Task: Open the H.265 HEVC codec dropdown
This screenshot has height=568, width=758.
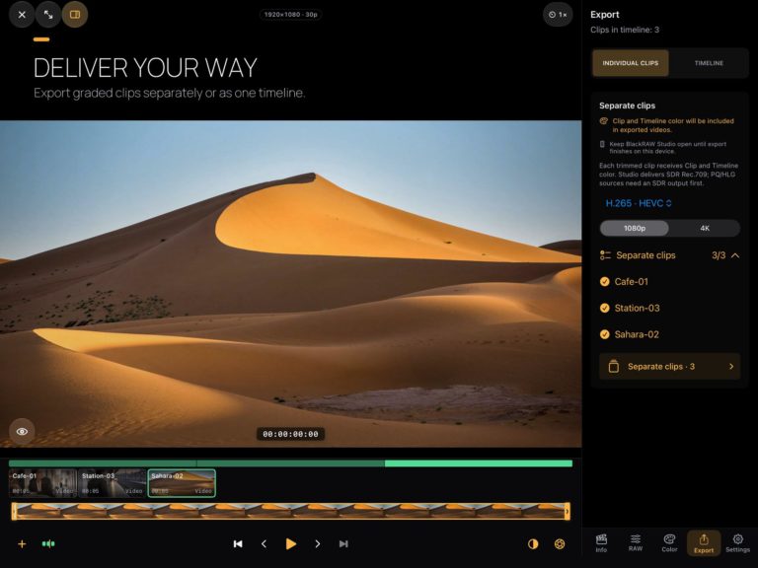Action: click(639, 203)
